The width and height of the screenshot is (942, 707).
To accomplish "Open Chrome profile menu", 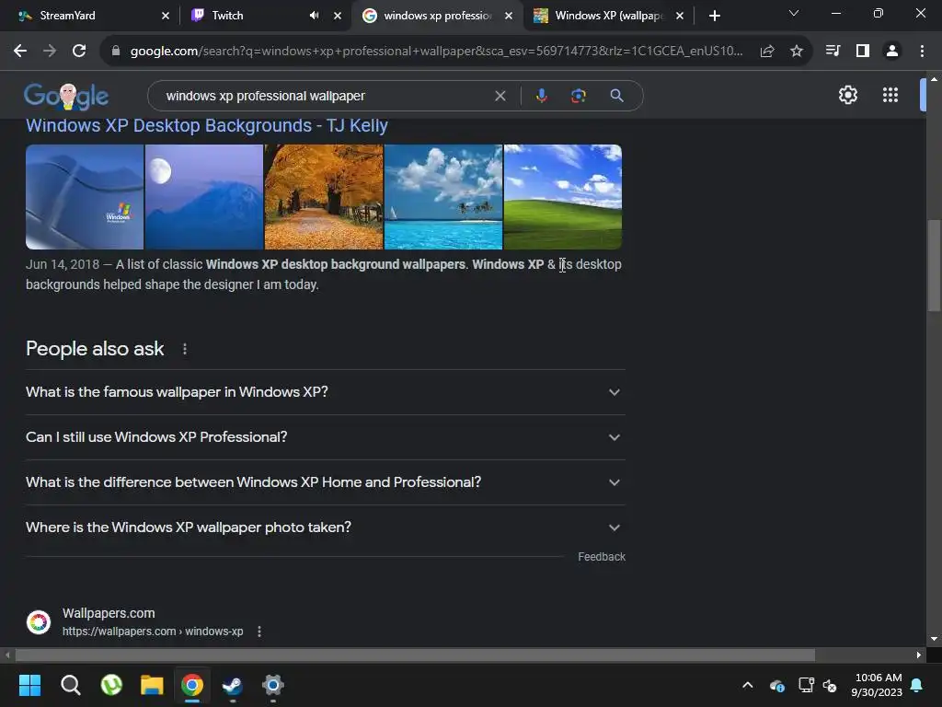I will (x=892, y=52).
